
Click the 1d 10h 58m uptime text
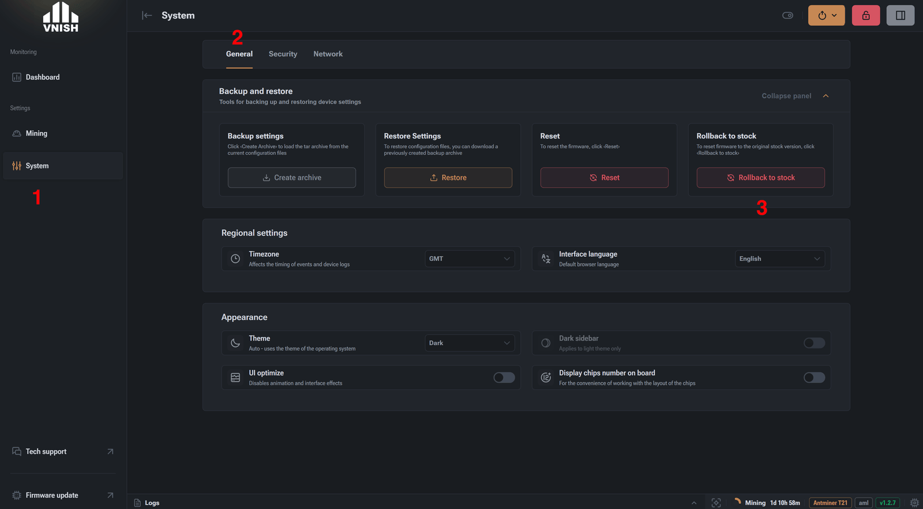pos(785,503)
